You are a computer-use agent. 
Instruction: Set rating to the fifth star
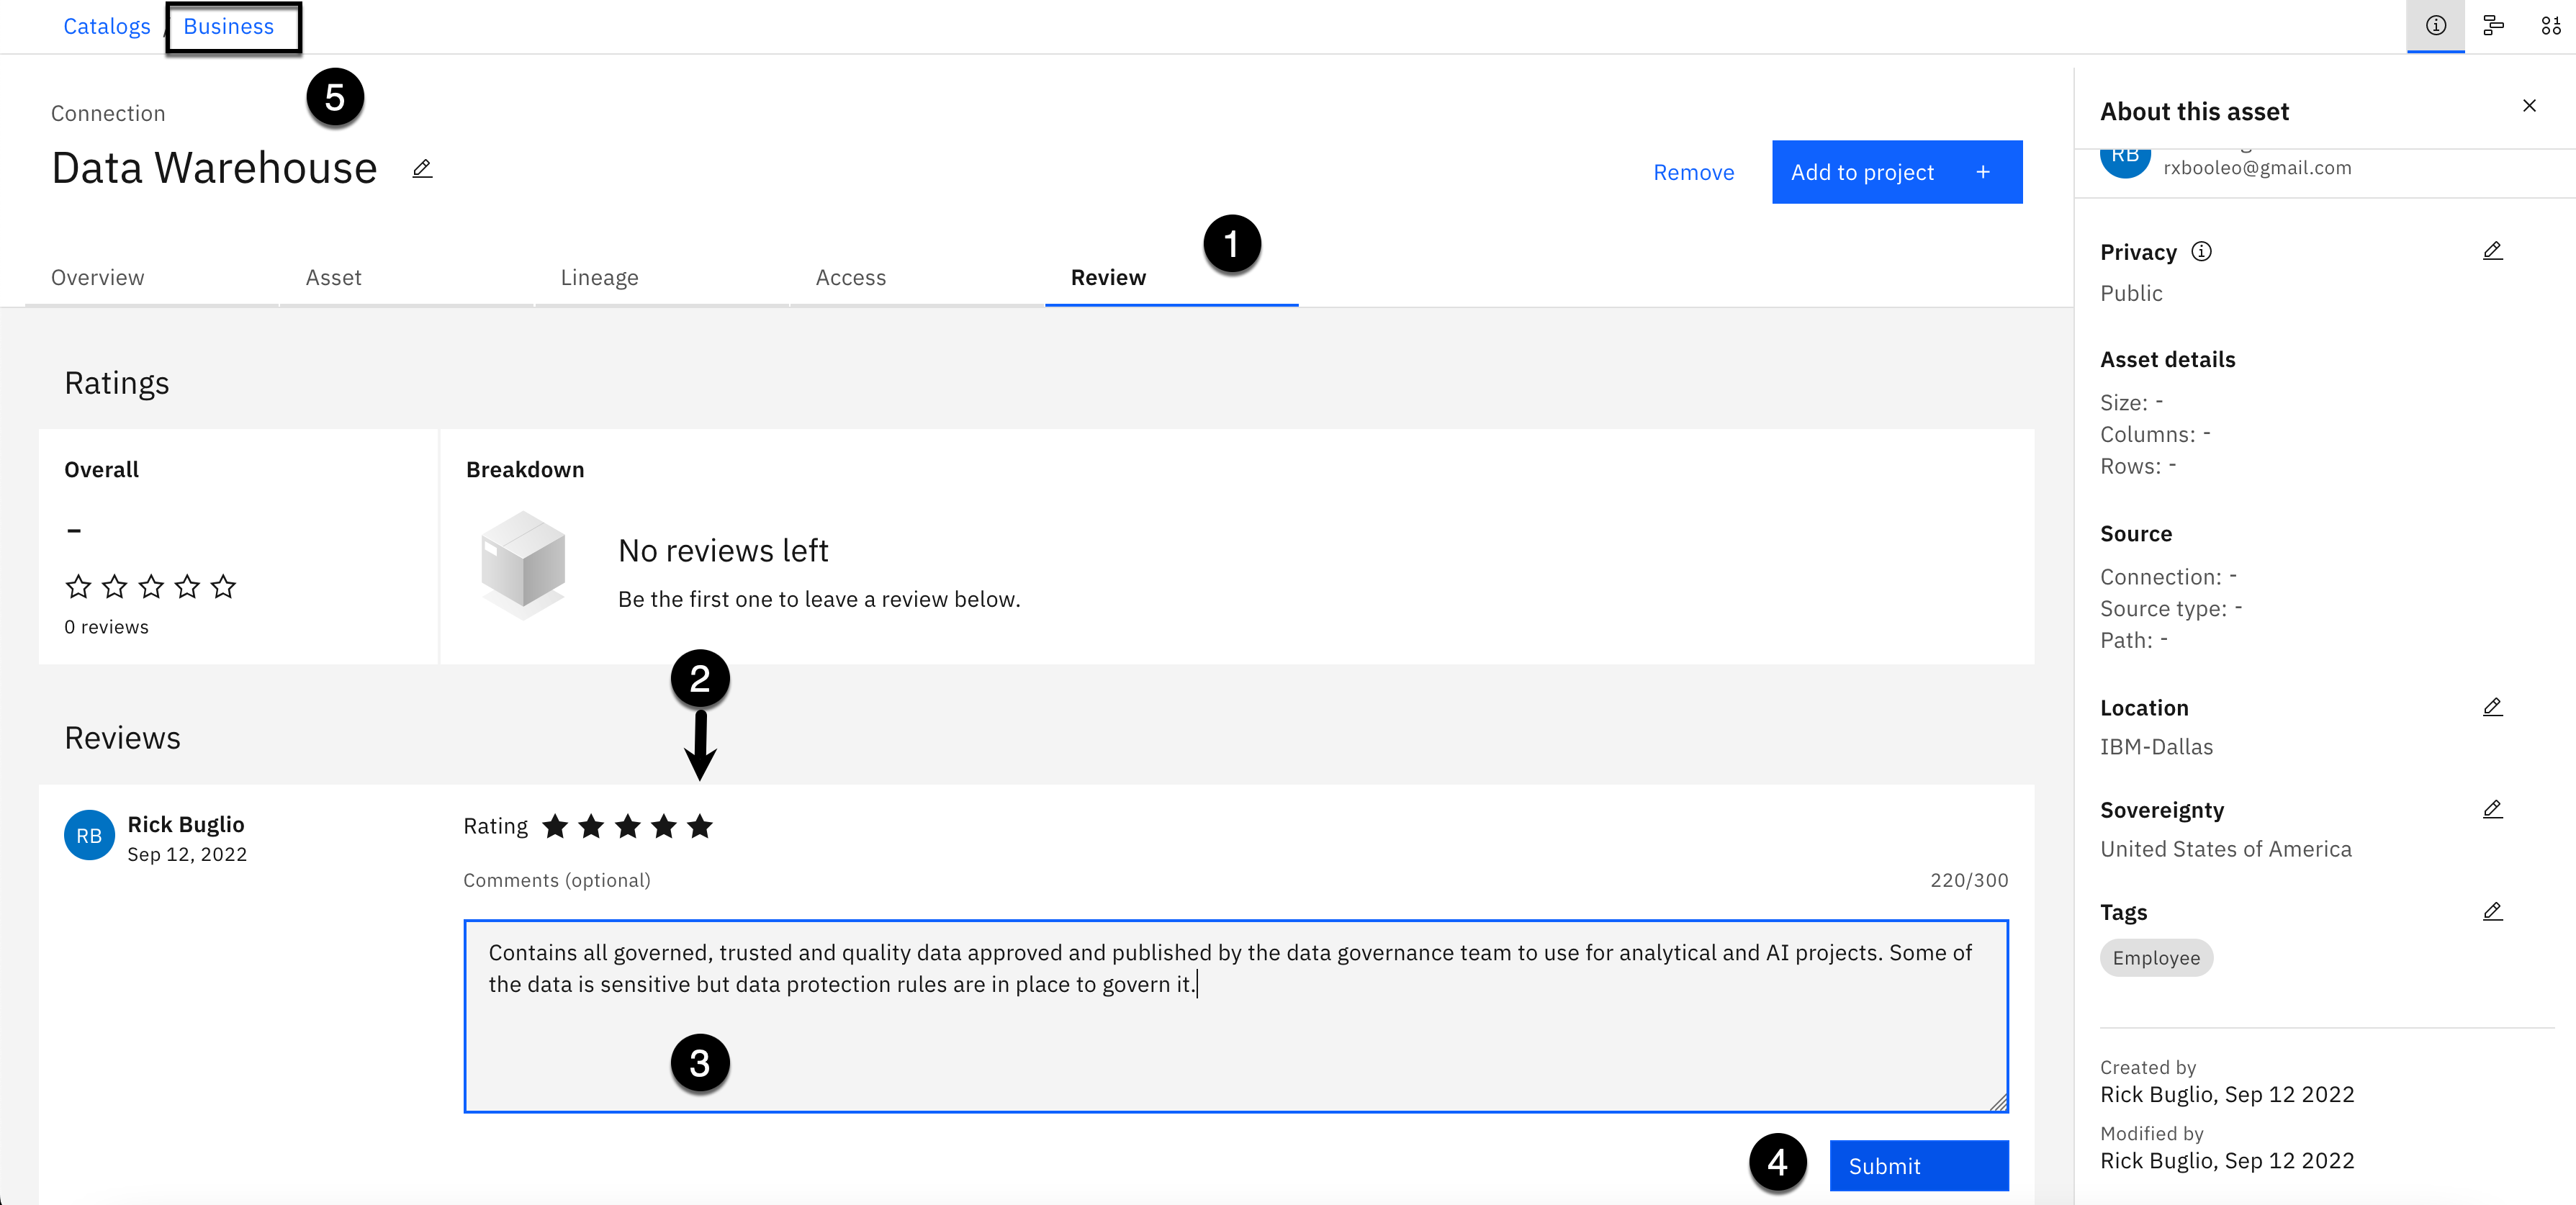coord(700,826)
